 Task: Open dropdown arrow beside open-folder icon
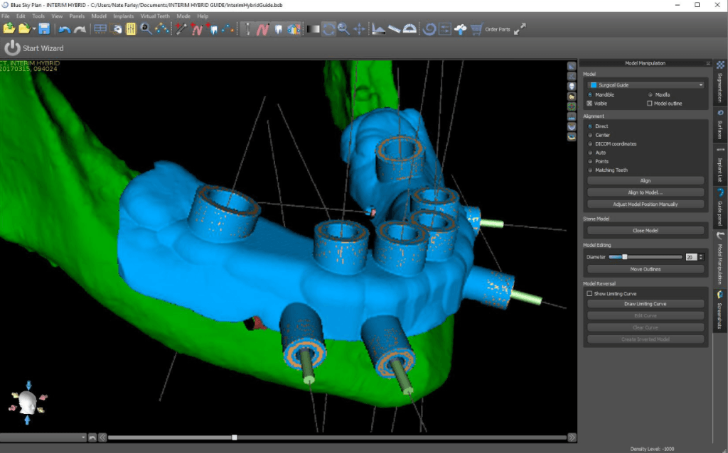[x=34, y=29]
